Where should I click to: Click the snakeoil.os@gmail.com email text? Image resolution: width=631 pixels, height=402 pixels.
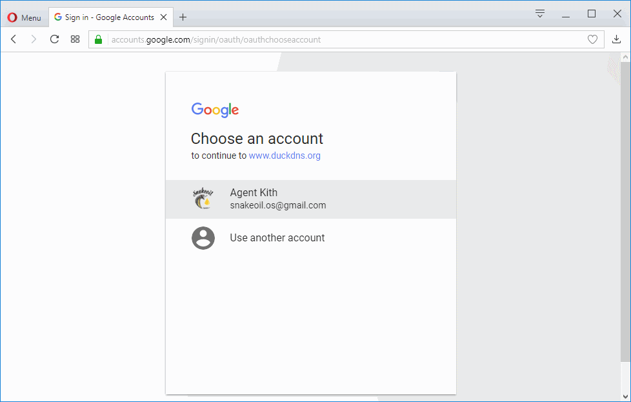point(277,205)
